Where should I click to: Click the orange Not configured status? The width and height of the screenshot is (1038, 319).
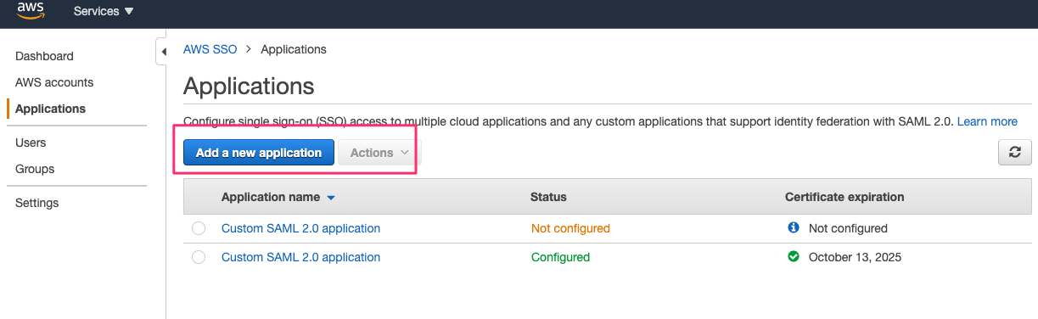[x=570, y=228]
